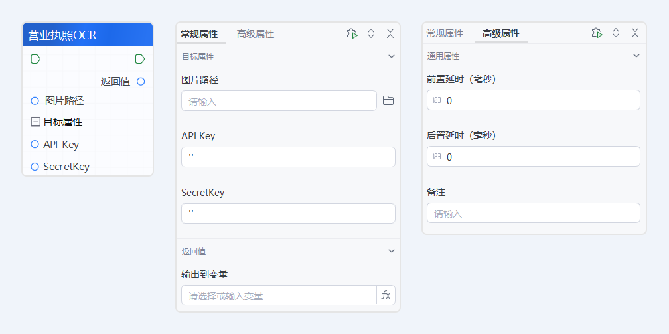
Task: Collapse 目标属性 group on the node
Action: (35, 122)
